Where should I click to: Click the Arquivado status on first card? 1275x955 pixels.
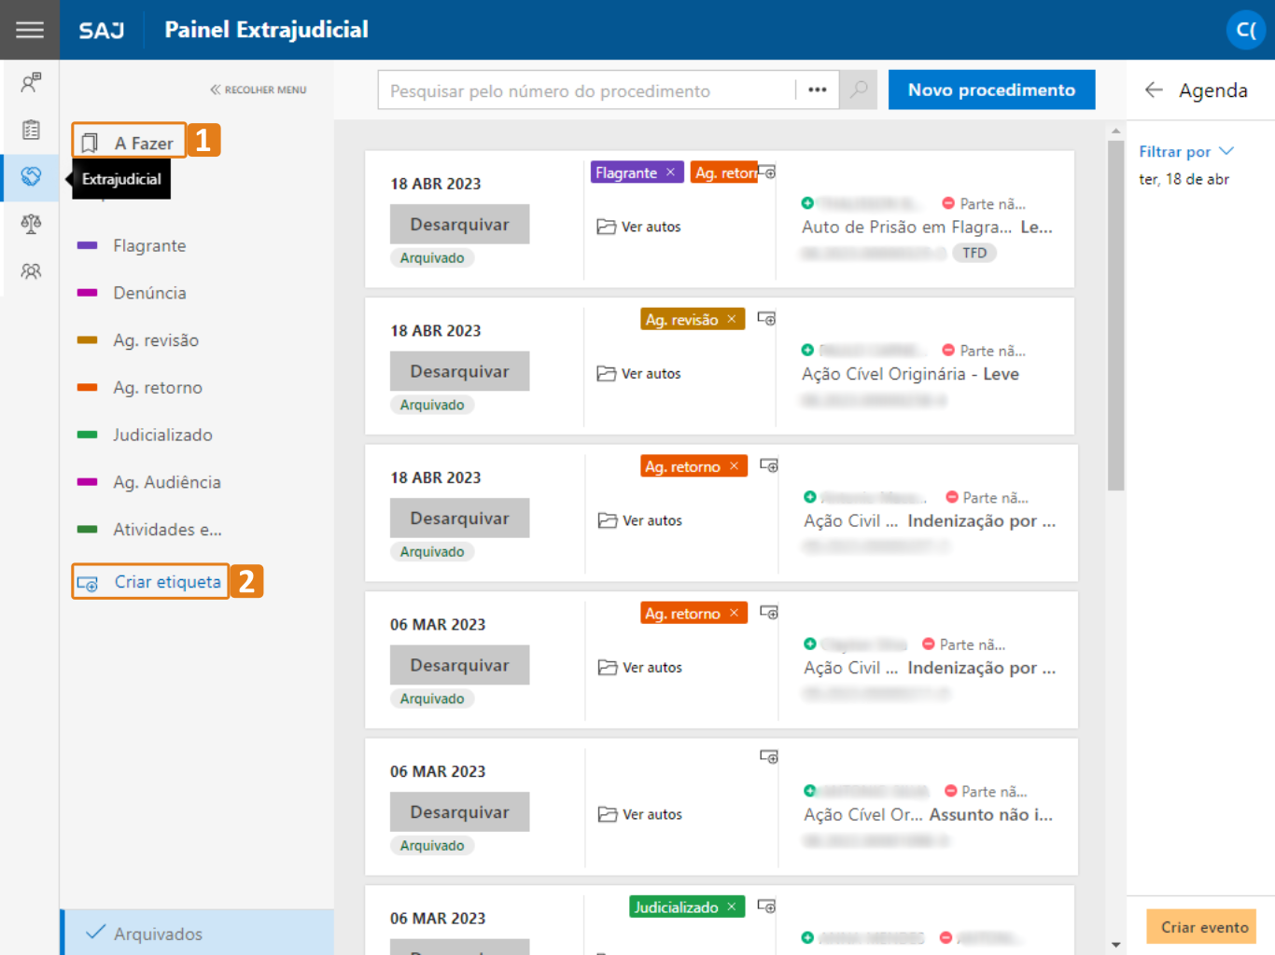click(432, 258)
